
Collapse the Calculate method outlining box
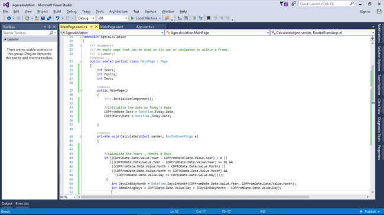[81, 137]
